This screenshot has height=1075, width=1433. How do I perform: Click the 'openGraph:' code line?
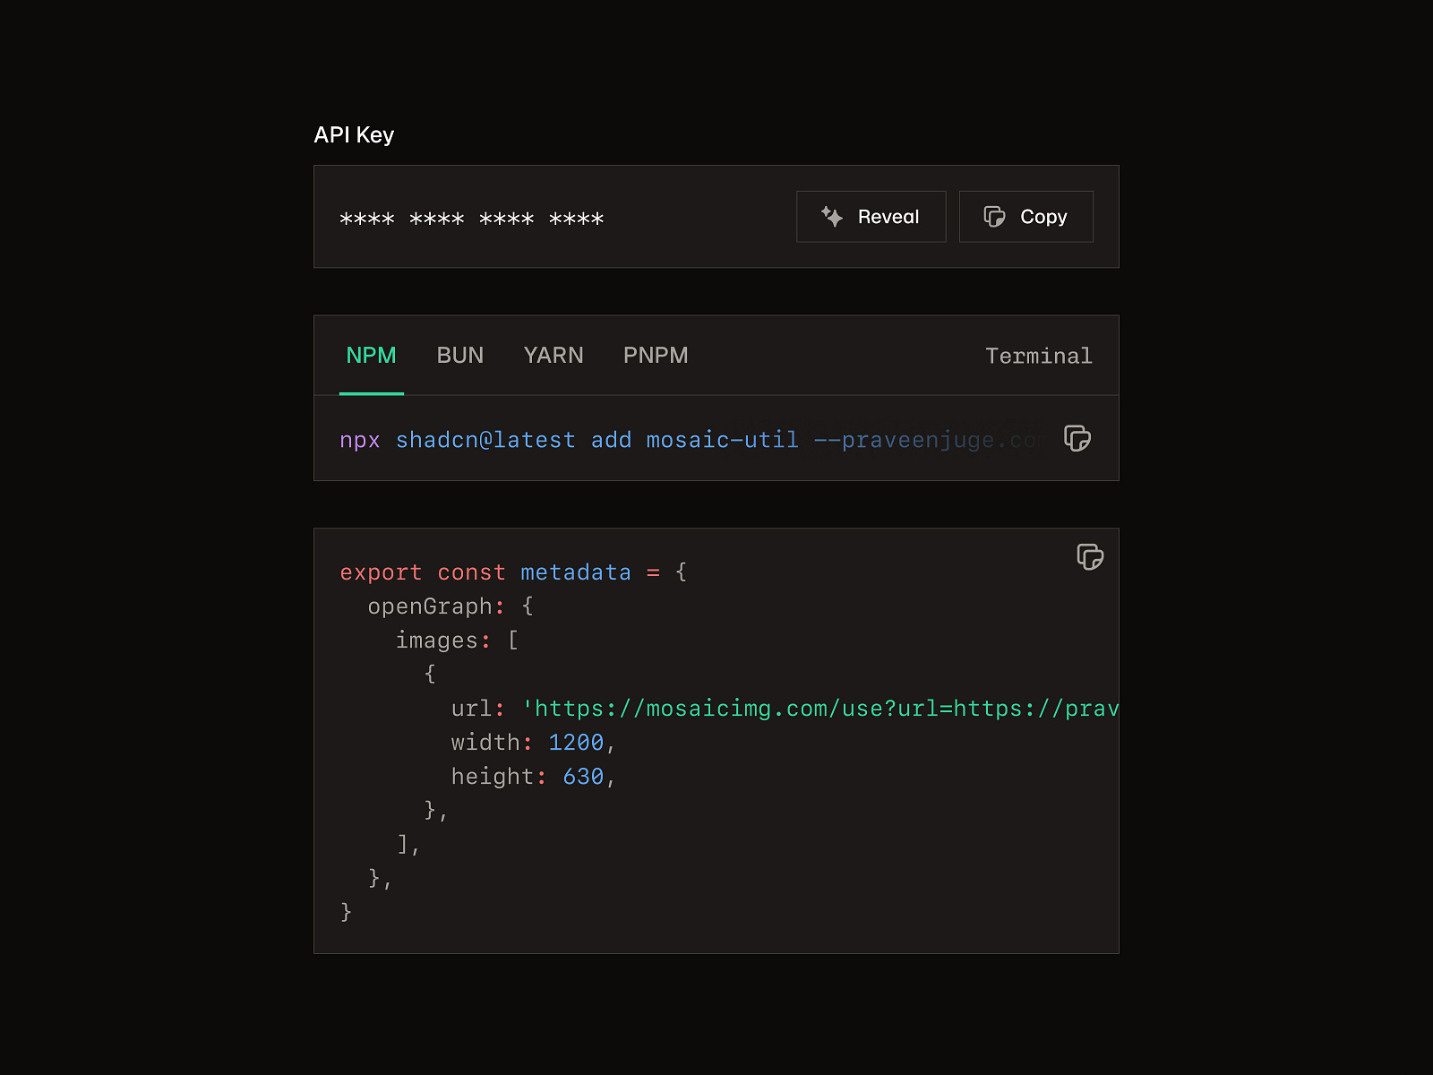tap(450, 606)
